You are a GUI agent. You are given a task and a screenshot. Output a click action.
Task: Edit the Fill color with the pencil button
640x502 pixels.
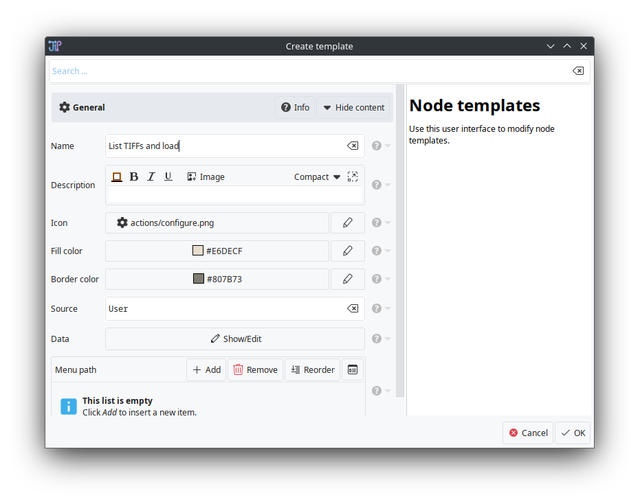tap(348, 251)
